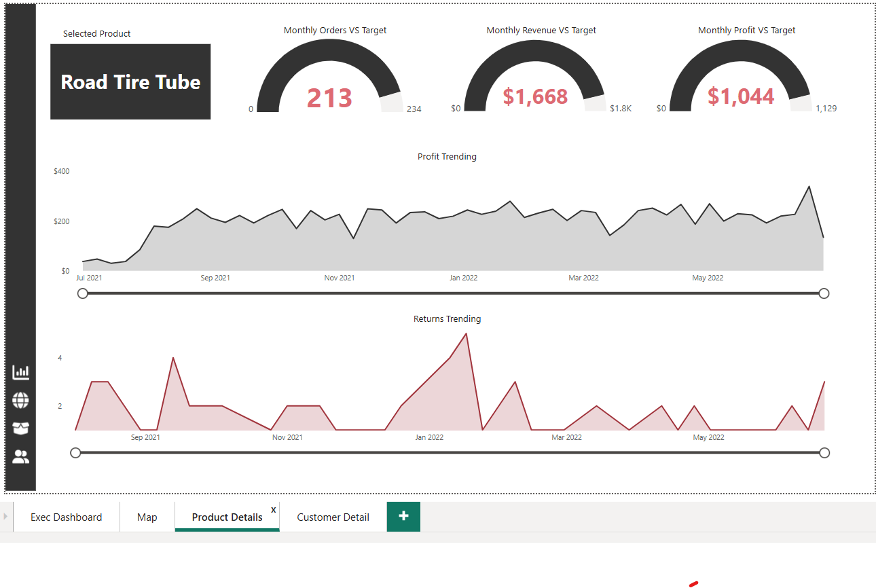Open the Map tab
876x588 pixels.
147,517
